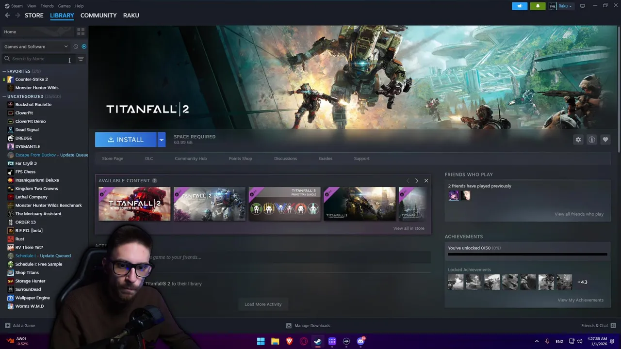Screen dimensions: 621x349
Task: Expand the Games and Software dropdown
Action: point(36,47)
